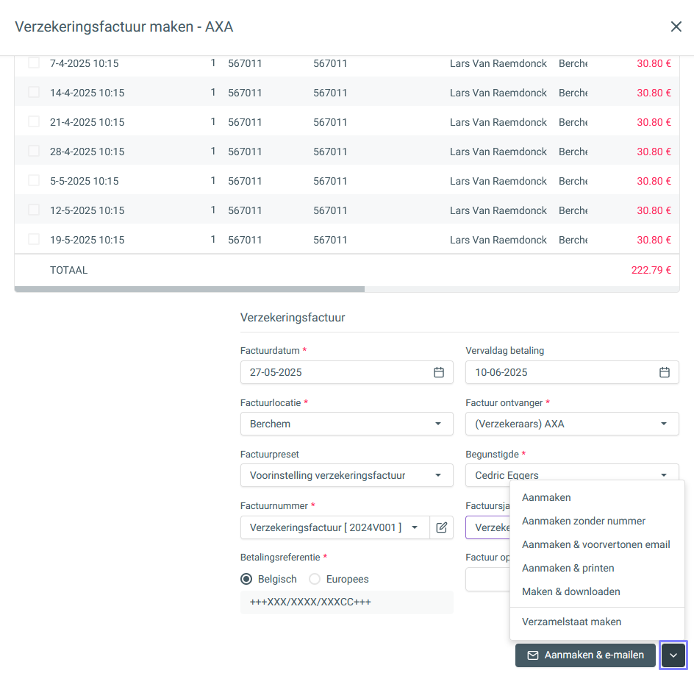Screen dimensions: 694x676
Task: Click the 30.80 € amount on 7-4-2025 row
Action: (x=654, y=63)
